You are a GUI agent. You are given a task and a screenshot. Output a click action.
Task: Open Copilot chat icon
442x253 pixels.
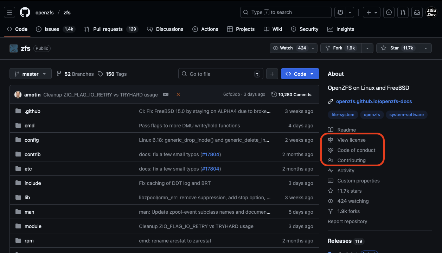click(x=340, y=13)
